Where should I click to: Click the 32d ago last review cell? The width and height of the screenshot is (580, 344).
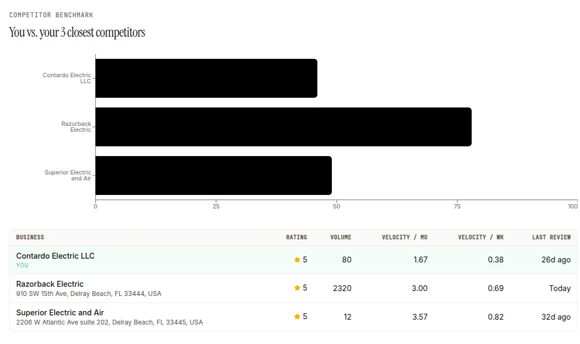coord(556,317)
